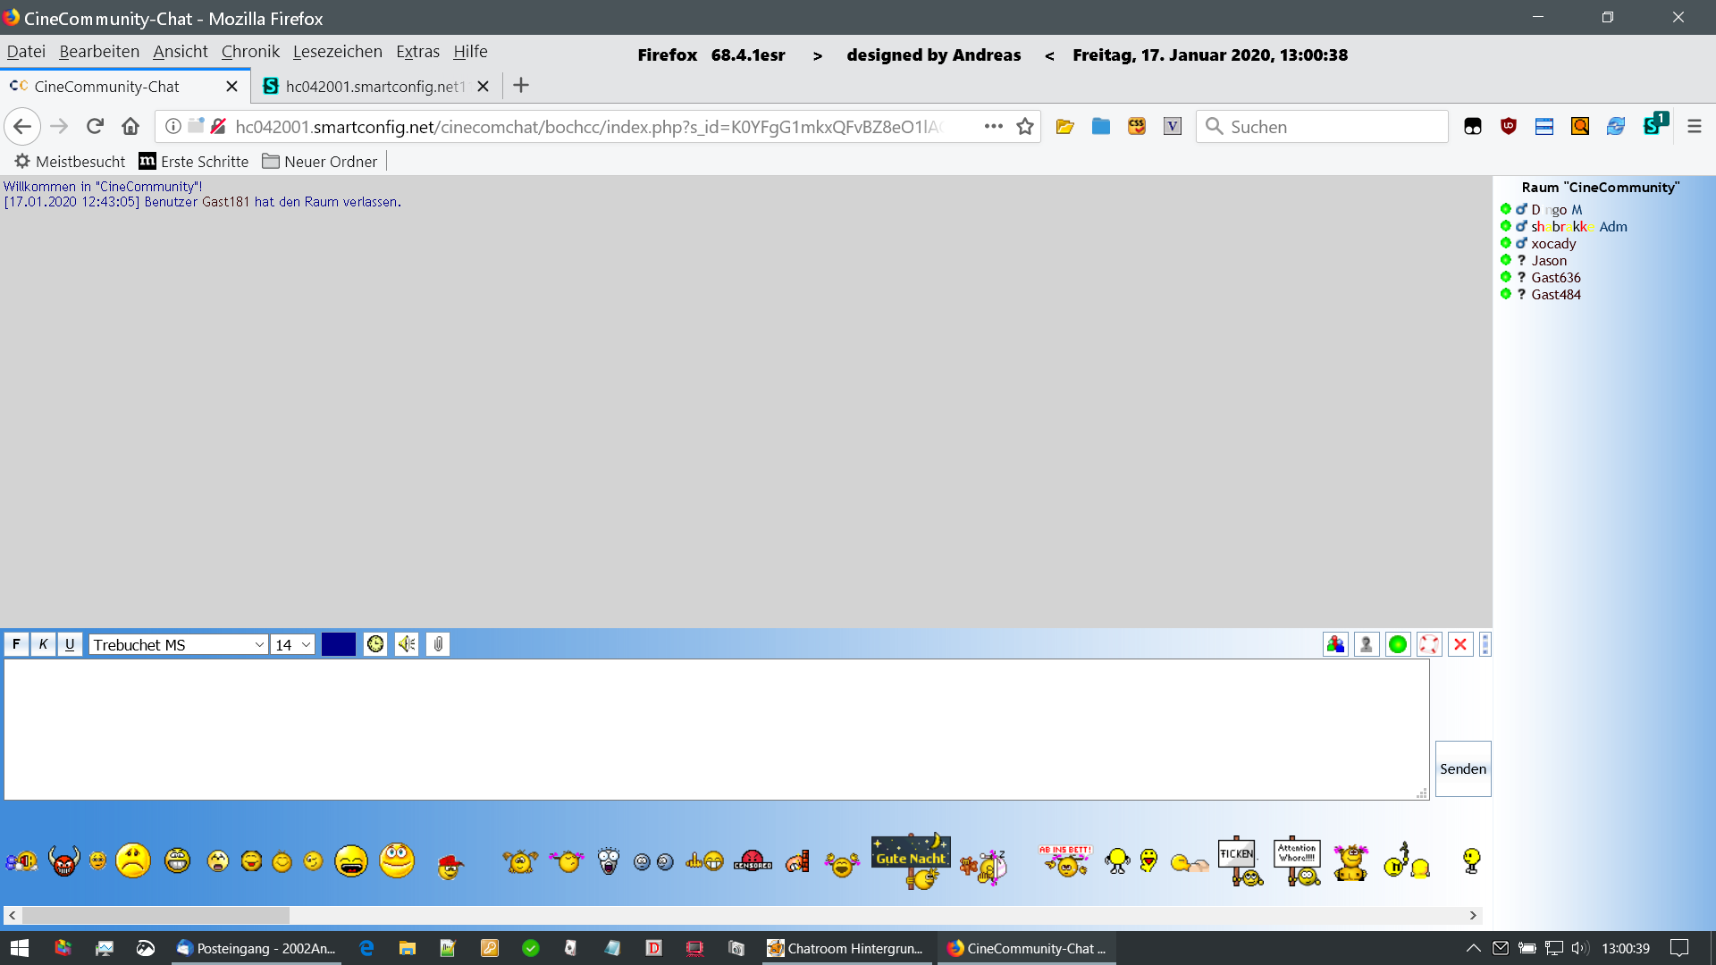
Task: Open the user profile silhouette icon
Action: [x=1367, y=644]
